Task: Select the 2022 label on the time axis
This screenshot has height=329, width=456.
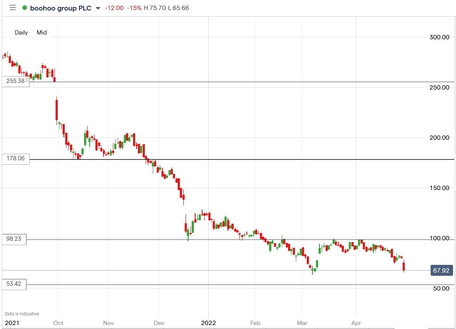Action: pyautogui.click(x=209, y=323)
